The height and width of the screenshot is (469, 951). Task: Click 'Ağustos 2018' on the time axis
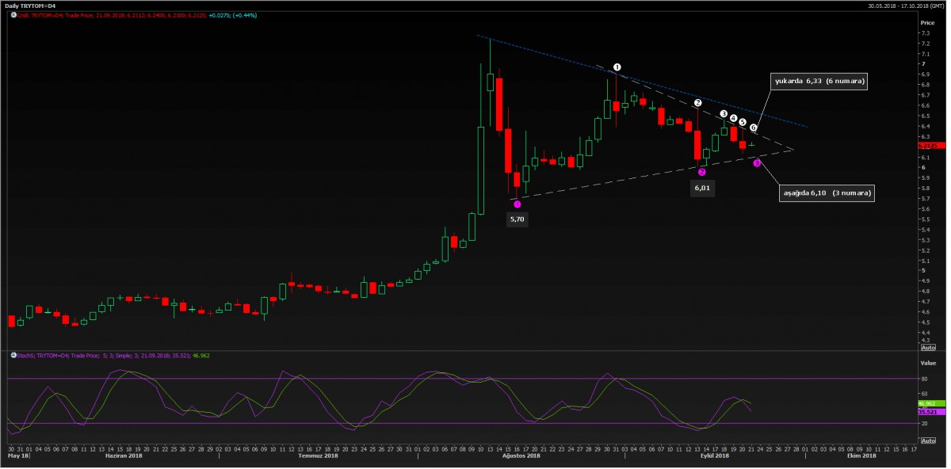521,456
